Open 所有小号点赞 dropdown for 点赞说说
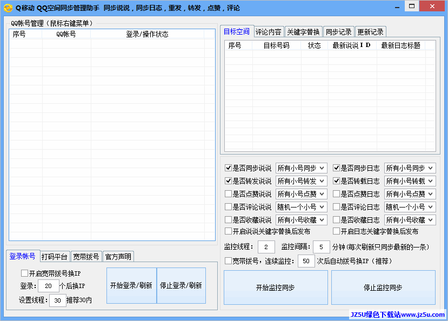Screen dimensions: 448x321 click(x=301, y=194)
